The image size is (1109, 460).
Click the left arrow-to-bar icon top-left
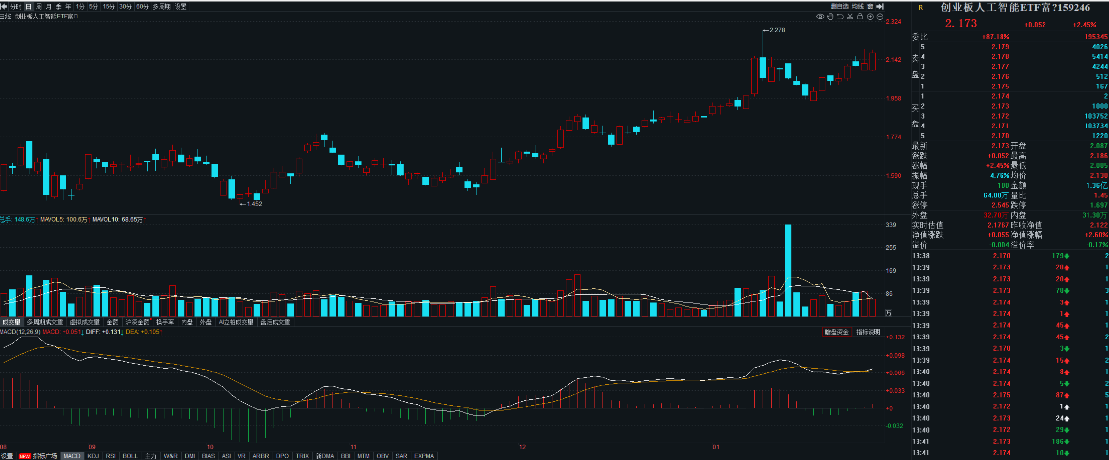[4, 7]
